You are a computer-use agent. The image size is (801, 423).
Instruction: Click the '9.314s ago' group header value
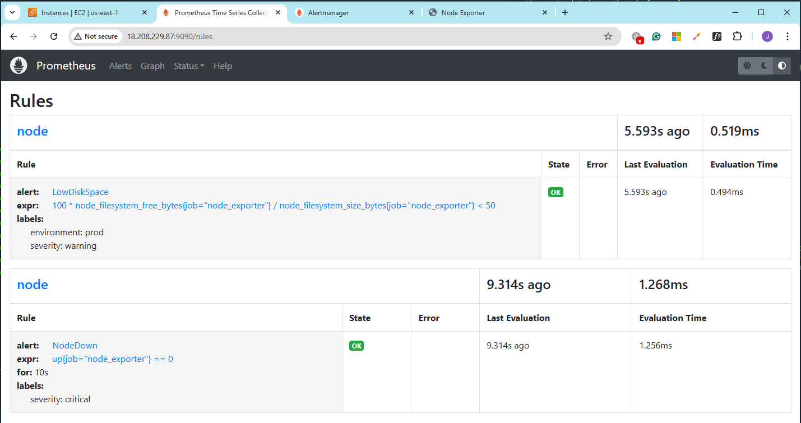[518, 285]
